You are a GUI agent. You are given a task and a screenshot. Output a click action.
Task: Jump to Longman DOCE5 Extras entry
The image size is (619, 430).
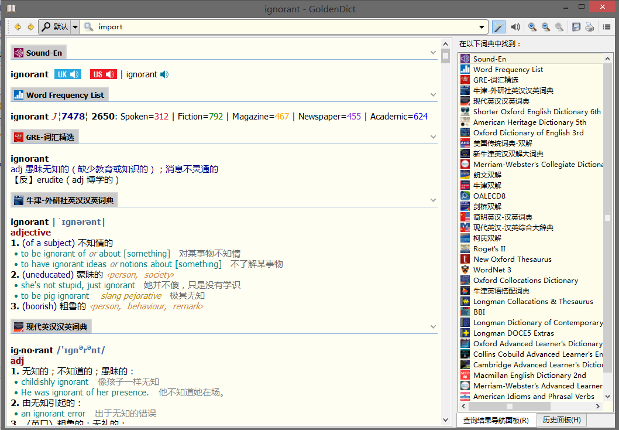[x=531, y=333]
